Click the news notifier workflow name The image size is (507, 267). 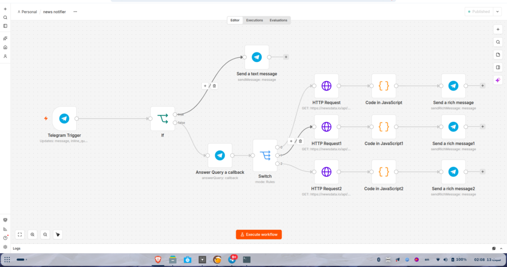click(x=54, y=12)
